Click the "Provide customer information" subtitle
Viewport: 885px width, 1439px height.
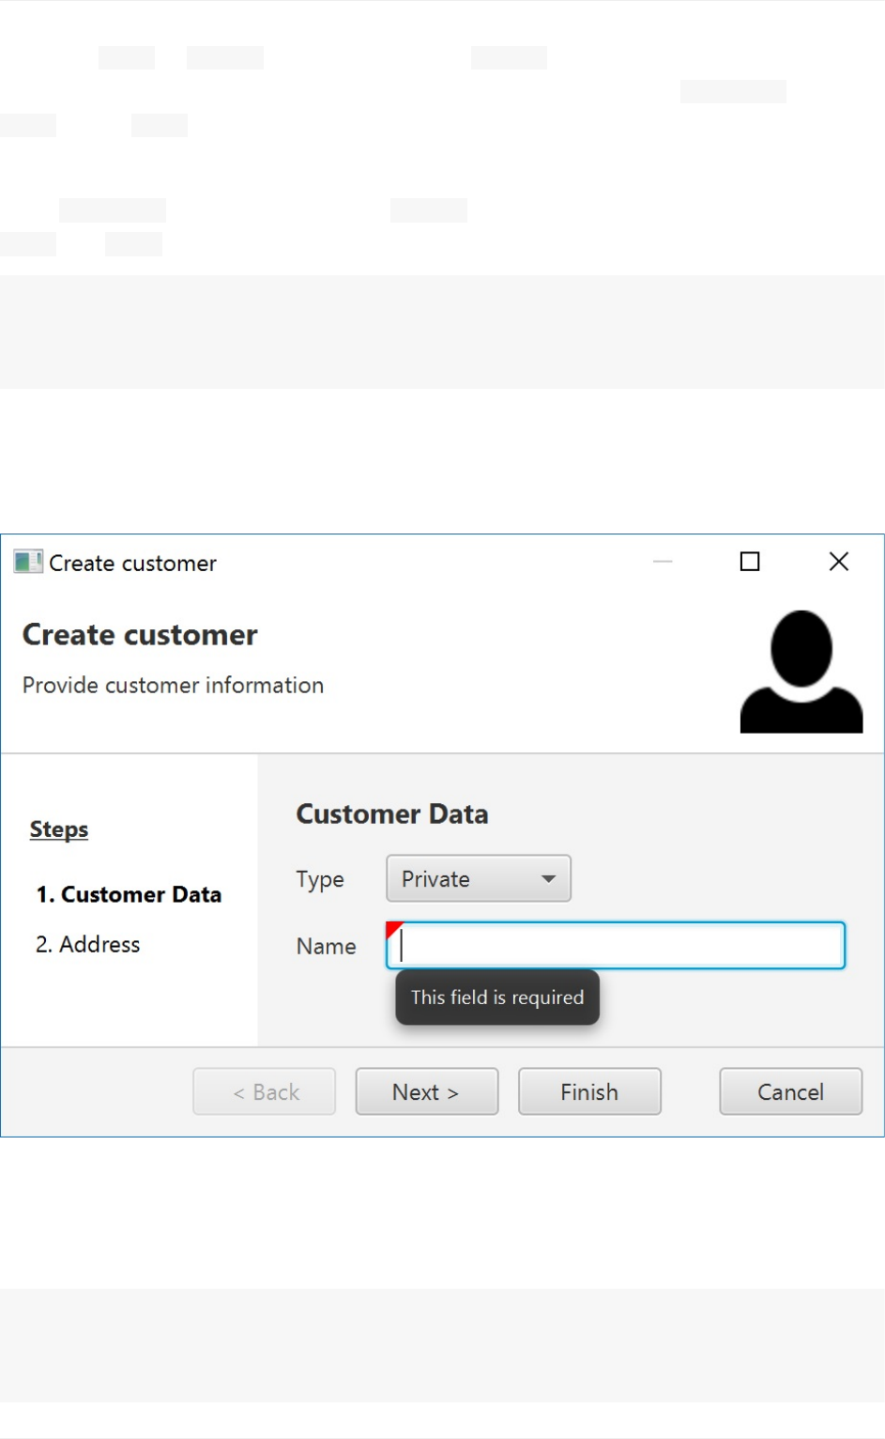point(173,686)
